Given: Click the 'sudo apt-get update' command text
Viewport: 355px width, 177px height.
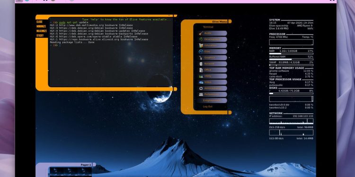Looking at the screenshot, I should pyautogui.click(x=73, y=22).
